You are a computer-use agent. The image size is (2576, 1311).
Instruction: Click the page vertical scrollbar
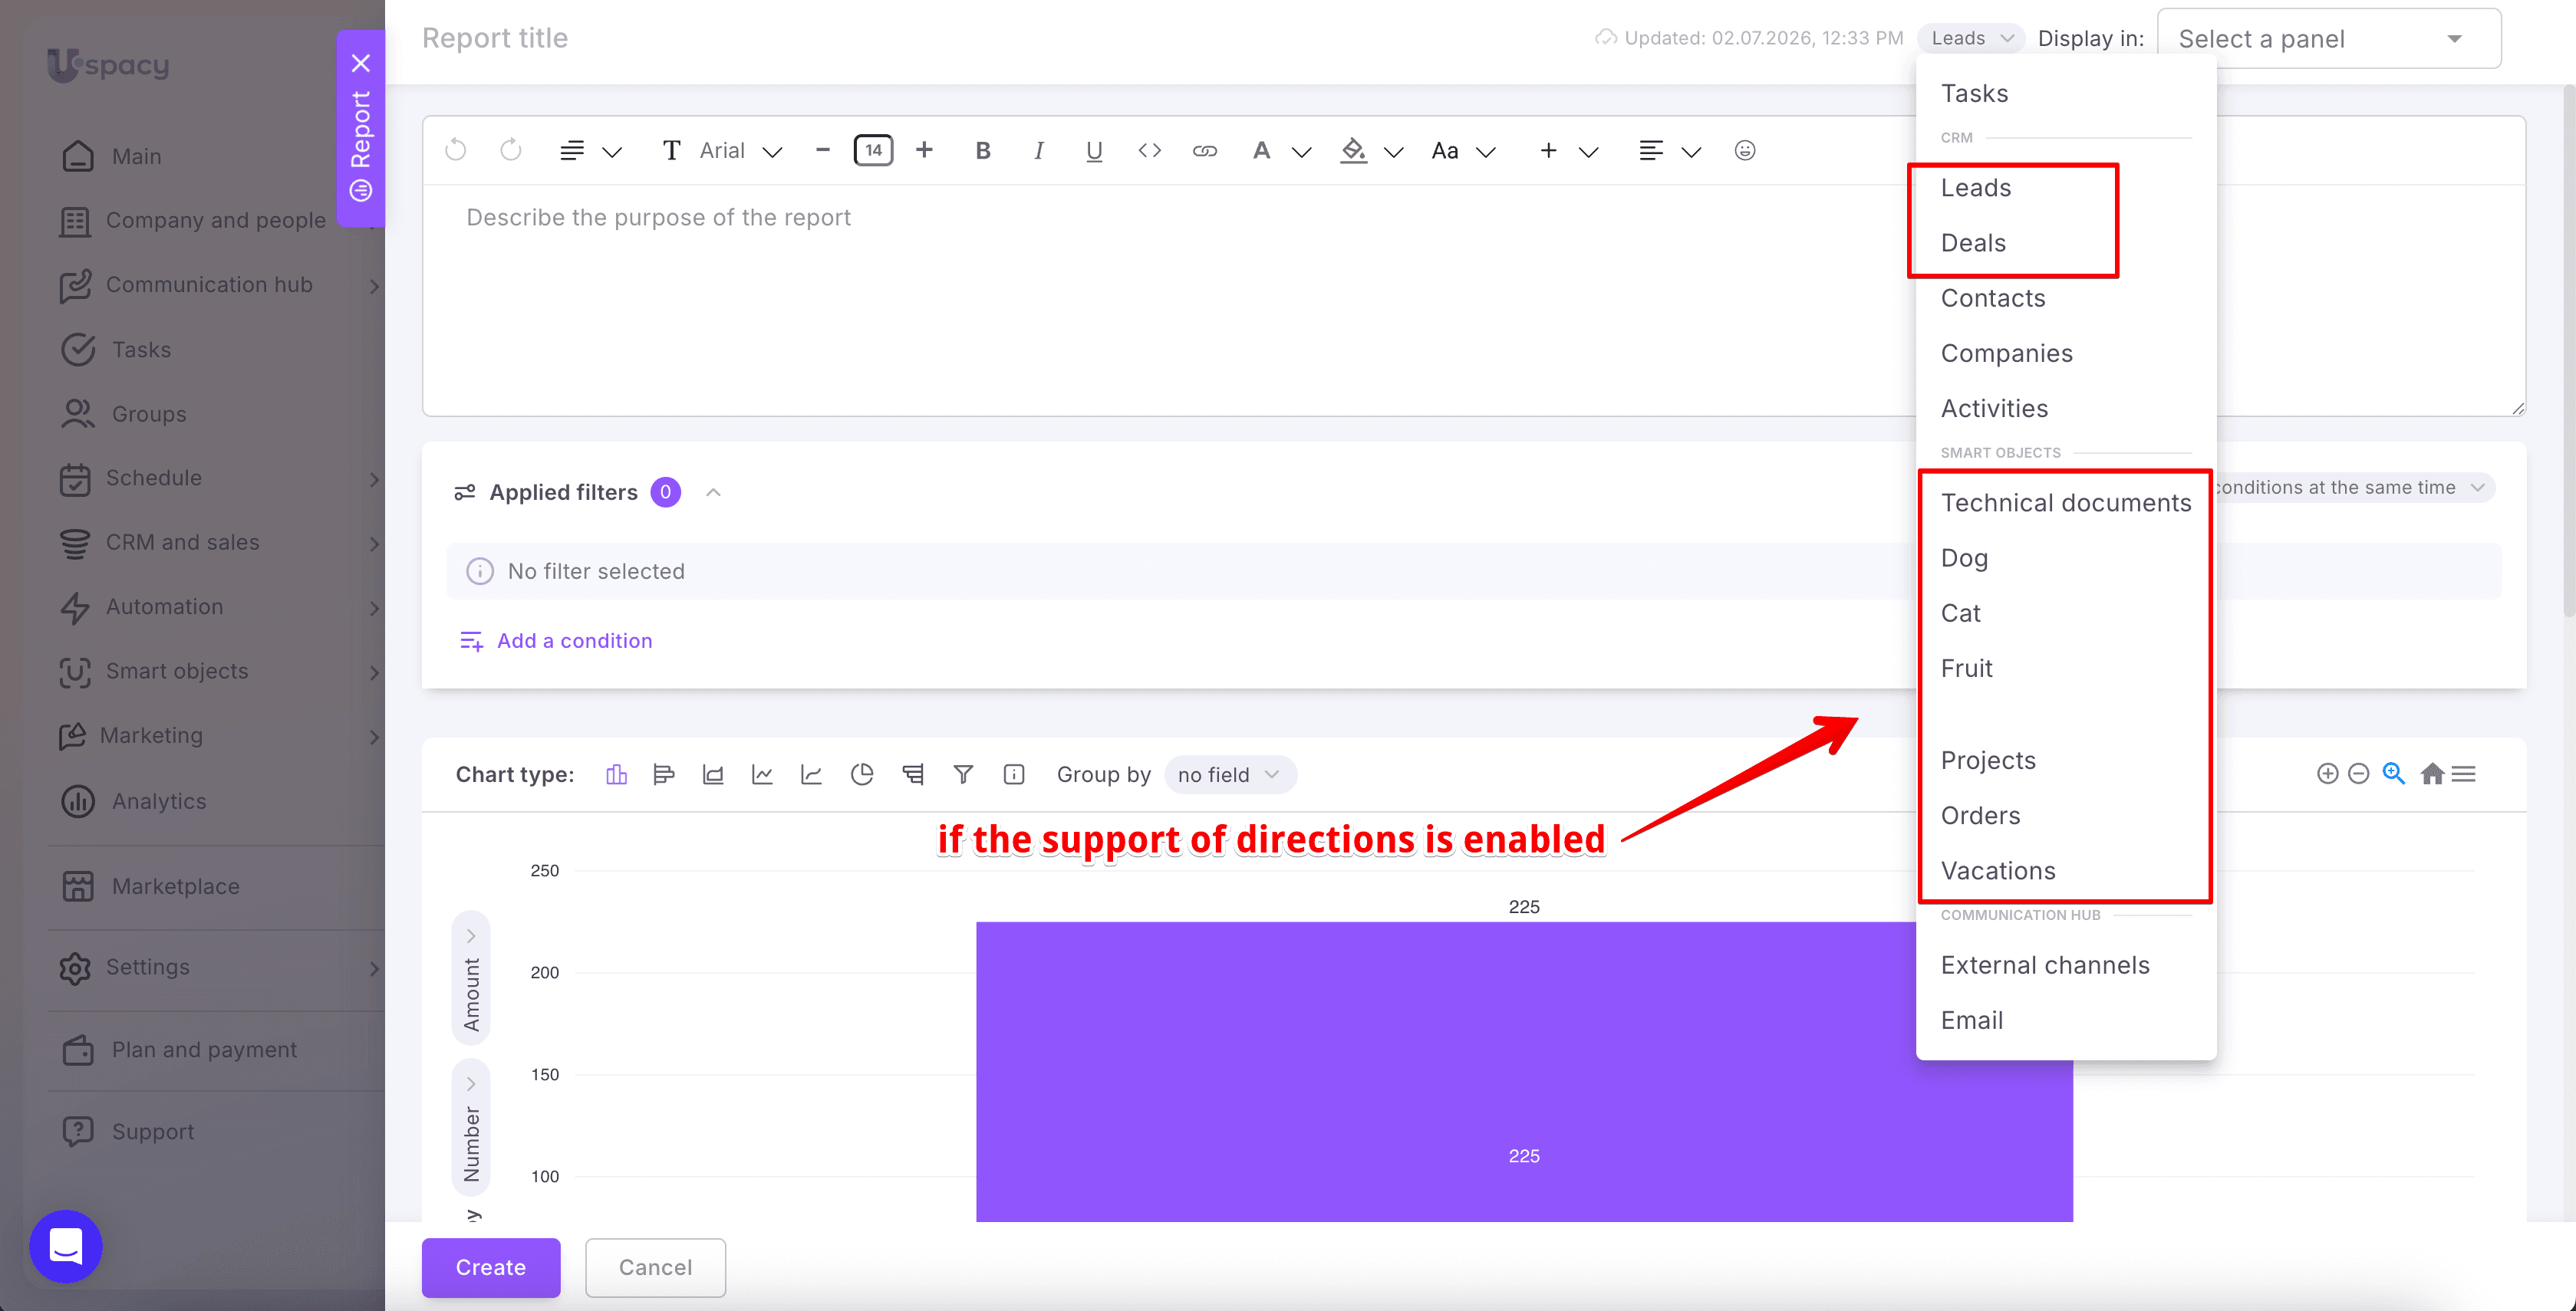2568,350
